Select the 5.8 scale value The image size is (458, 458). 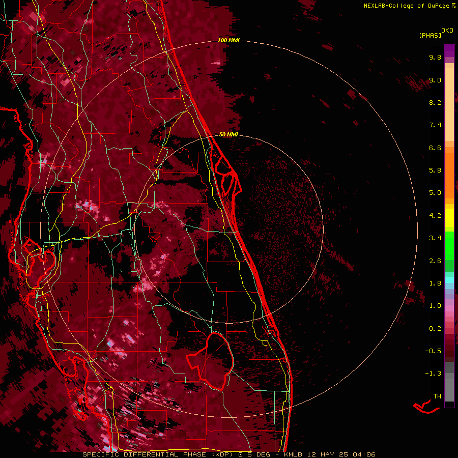[435, 170]
